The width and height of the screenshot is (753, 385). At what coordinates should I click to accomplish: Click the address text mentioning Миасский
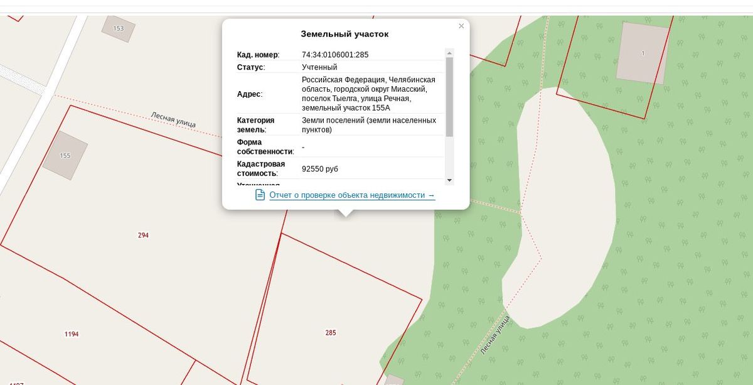click(368, 94)
